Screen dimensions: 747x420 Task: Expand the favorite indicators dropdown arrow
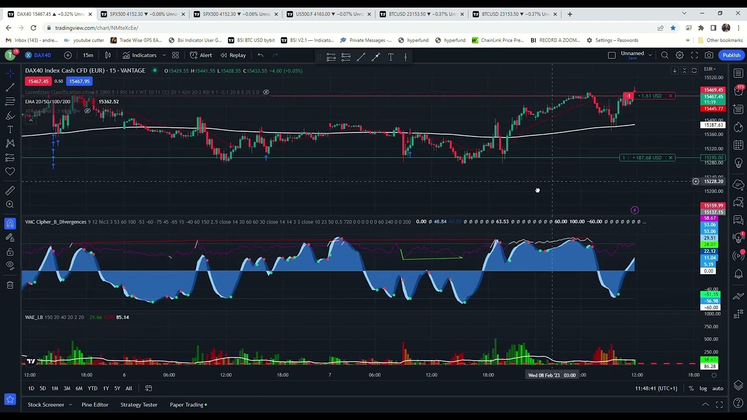point(164,55)
